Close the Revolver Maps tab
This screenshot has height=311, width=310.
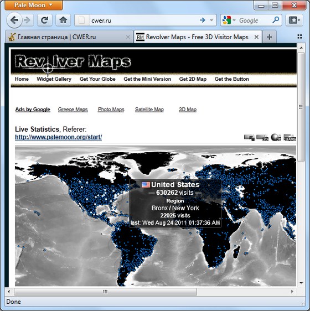pyautogui.click(x=256, y=37)
